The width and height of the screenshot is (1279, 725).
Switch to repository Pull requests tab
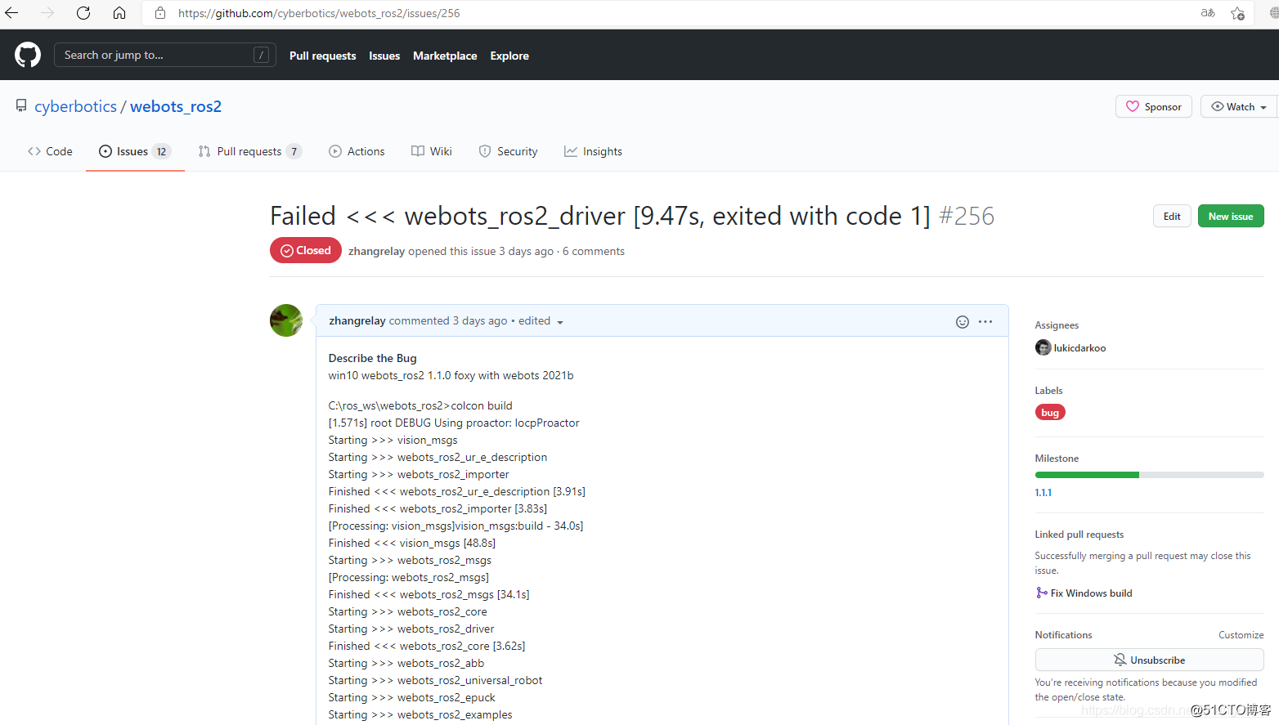point(250,151)
